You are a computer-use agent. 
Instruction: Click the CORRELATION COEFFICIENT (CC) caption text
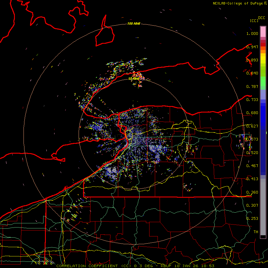pyautogui.click(x=94, y=266)
